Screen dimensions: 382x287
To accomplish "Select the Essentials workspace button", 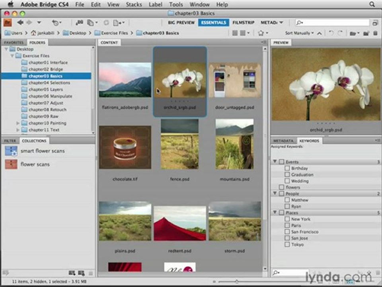I will click(x=214, y=22).
